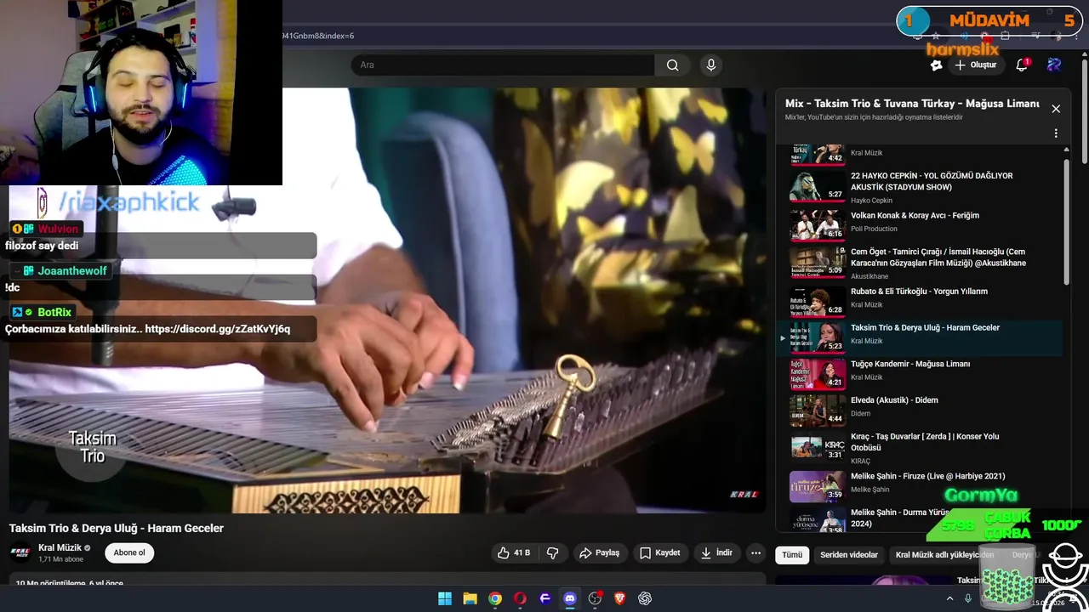The width and height of the screenshot is (1089, 612).
Task: Click the Poll Production channel name
Action: (x=874, y=229)
